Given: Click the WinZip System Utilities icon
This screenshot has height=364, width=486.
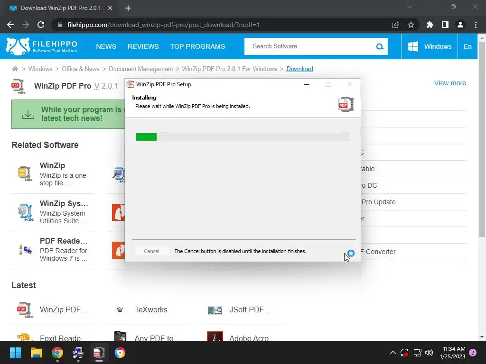Looking at the screenshot, I should [25, 212].
